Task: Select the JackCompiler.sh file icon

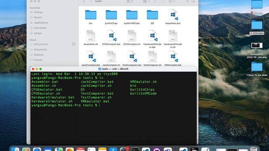Action: point(111,56)
